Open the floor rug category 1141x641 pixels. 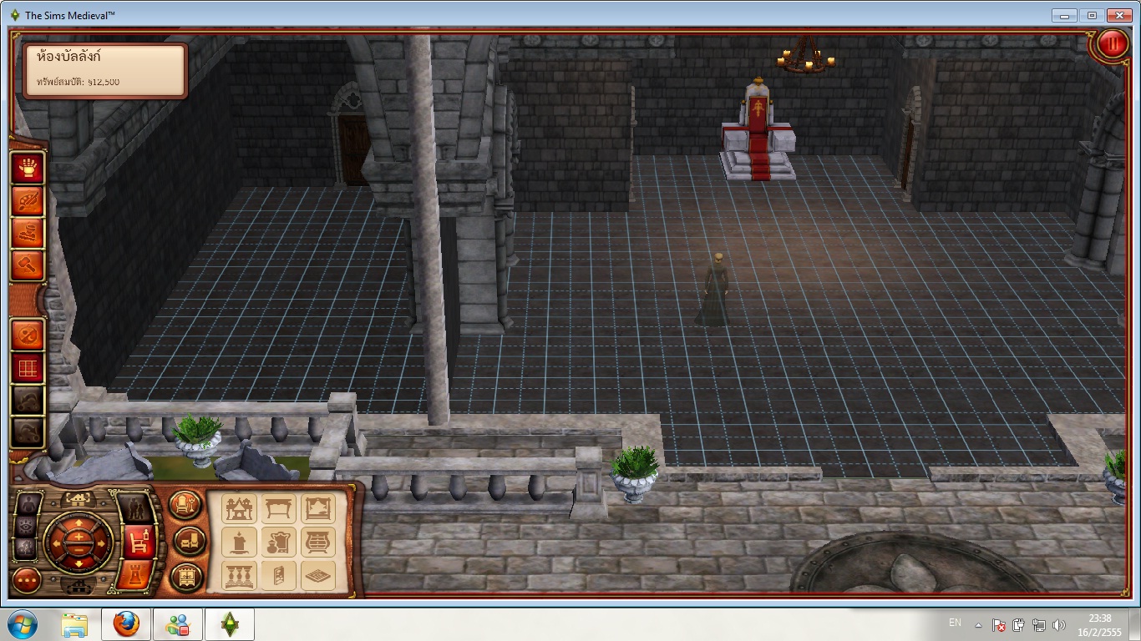pos(317,576)
